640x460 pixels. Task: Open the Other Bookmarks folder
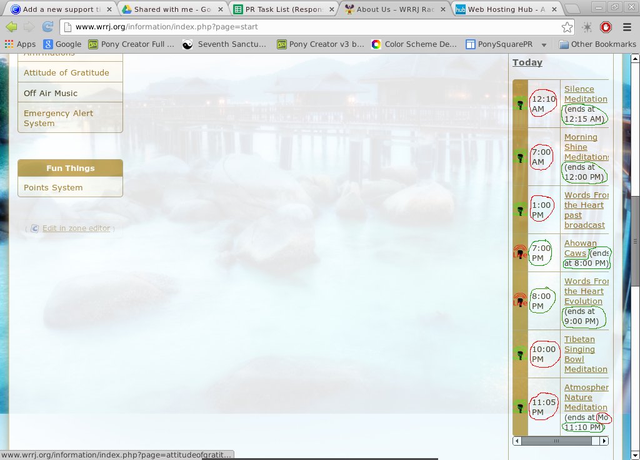tap(597, 44)
